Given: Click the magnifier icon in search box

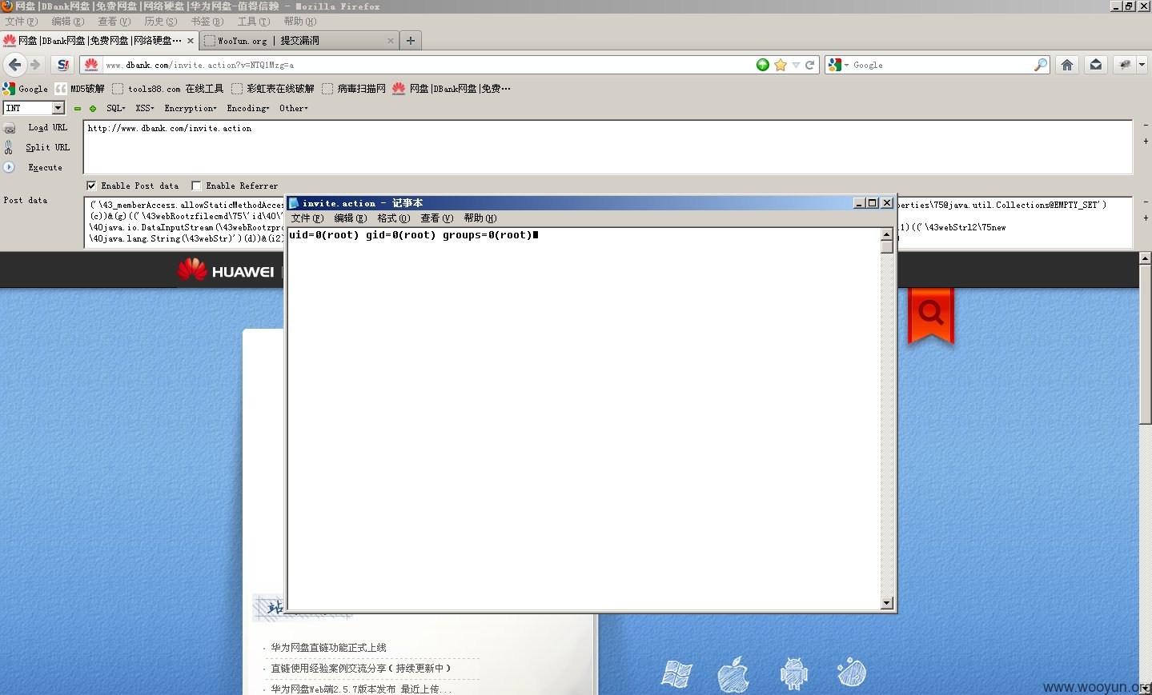Looking at the screenshot, I should (1040, 65).
